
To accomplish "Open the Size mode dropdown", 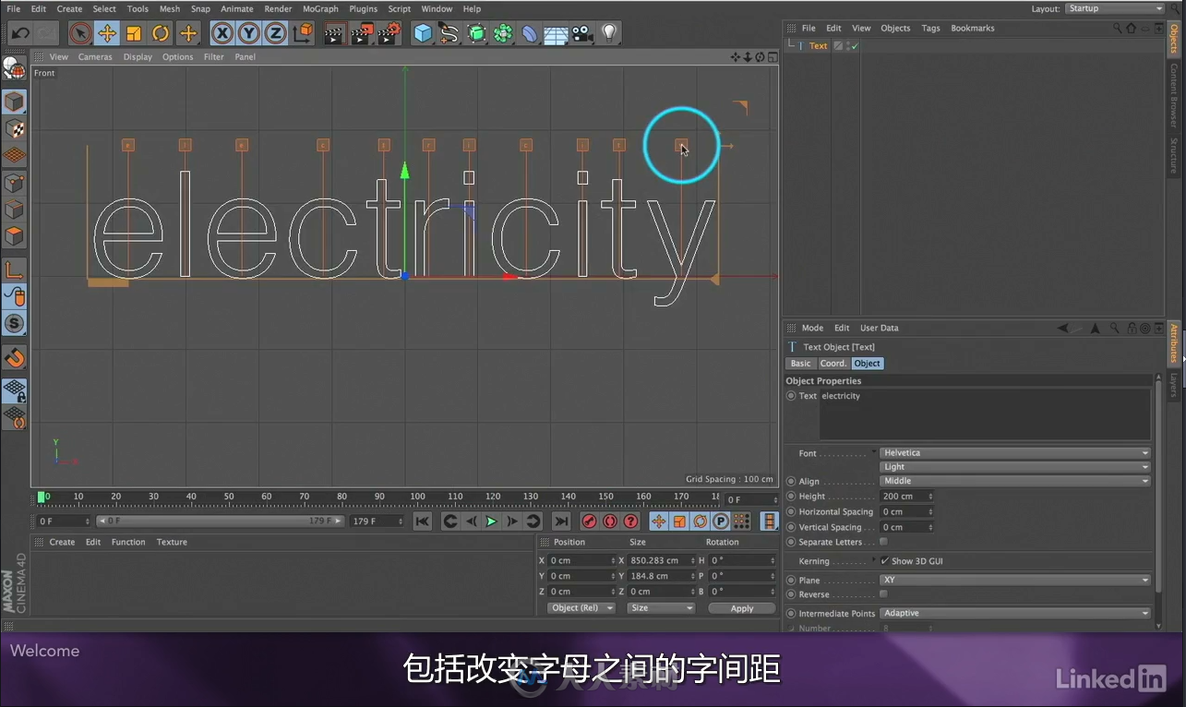I will pos(661,608).
